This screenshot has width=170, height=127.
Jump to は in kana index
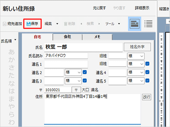pyautogui.click(x=12, y=91)
